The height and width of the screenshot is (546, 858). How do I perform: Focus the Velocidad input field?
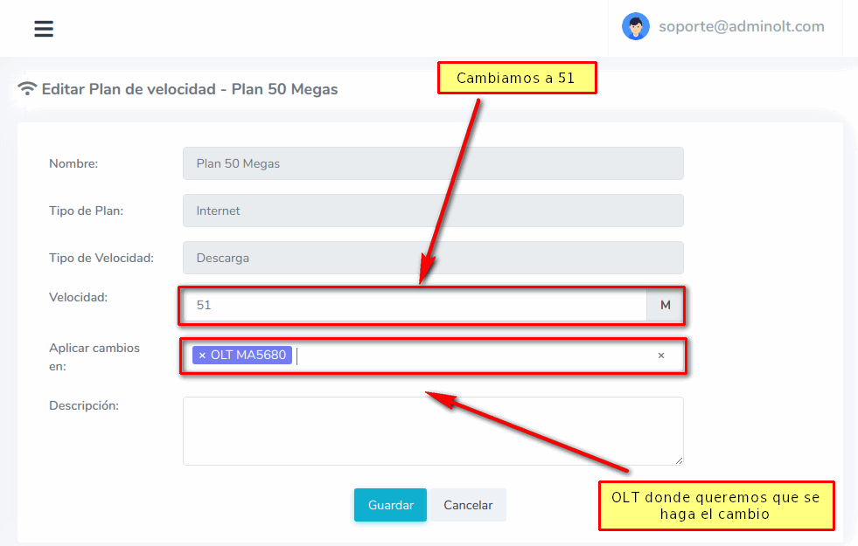[415, 306]
